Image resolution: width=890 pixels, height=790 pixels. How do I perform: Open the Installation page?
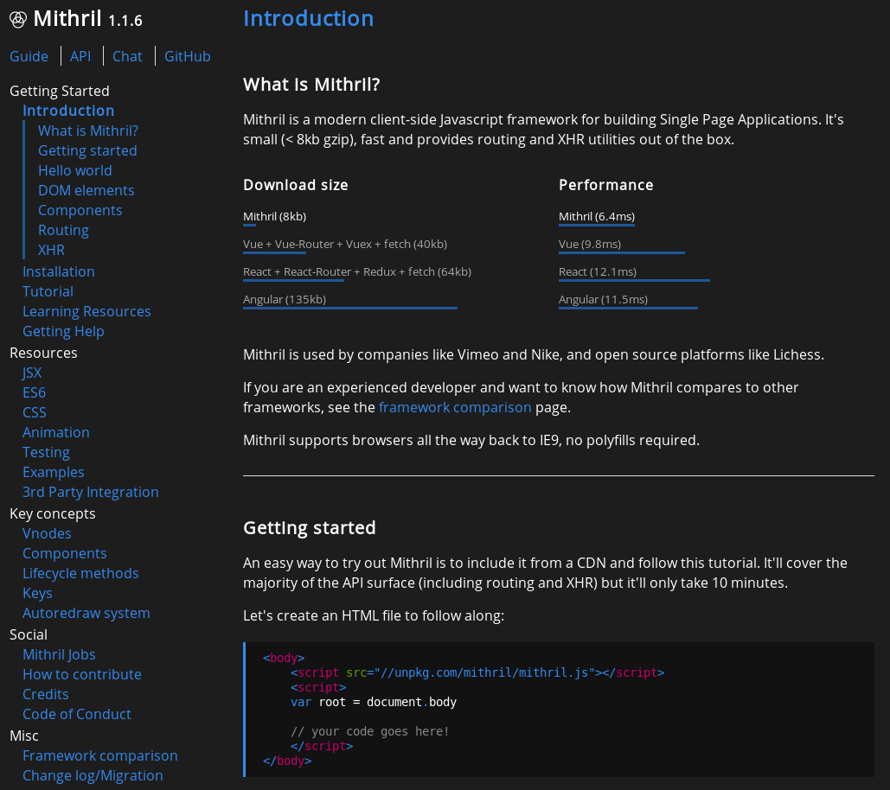click(x=59, y=271)
